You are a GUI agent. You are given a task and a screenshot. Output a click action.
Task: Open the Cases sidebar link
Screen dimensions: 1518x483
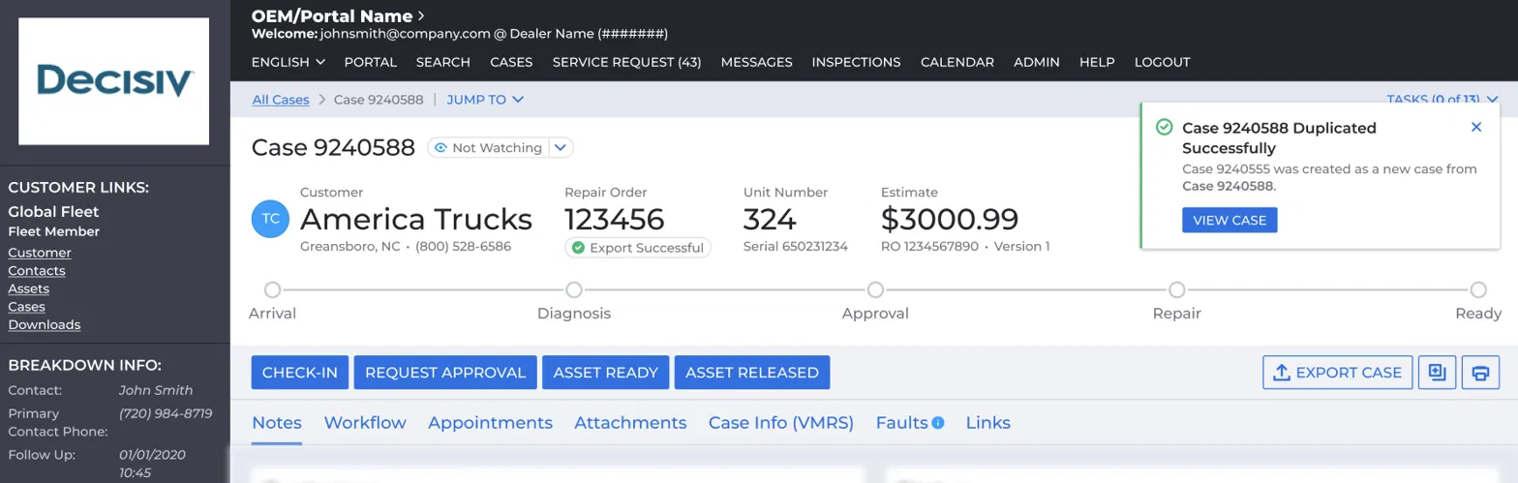coord(27,307)
